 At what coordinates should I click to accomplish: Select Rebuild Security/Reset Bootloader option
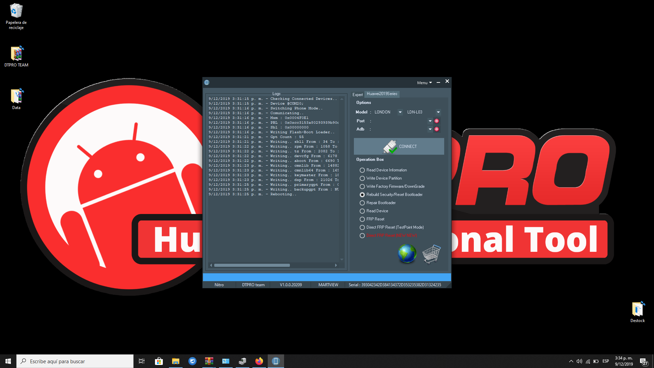pos(391,195)
